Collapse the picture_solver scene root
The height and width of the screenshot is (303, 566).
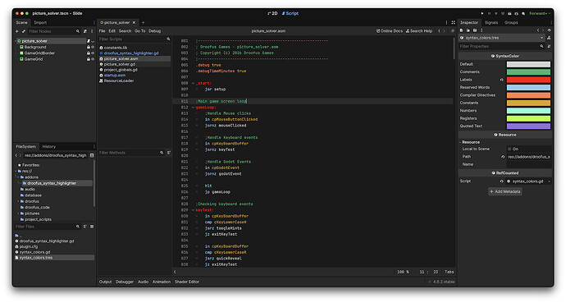click(15, 41)
